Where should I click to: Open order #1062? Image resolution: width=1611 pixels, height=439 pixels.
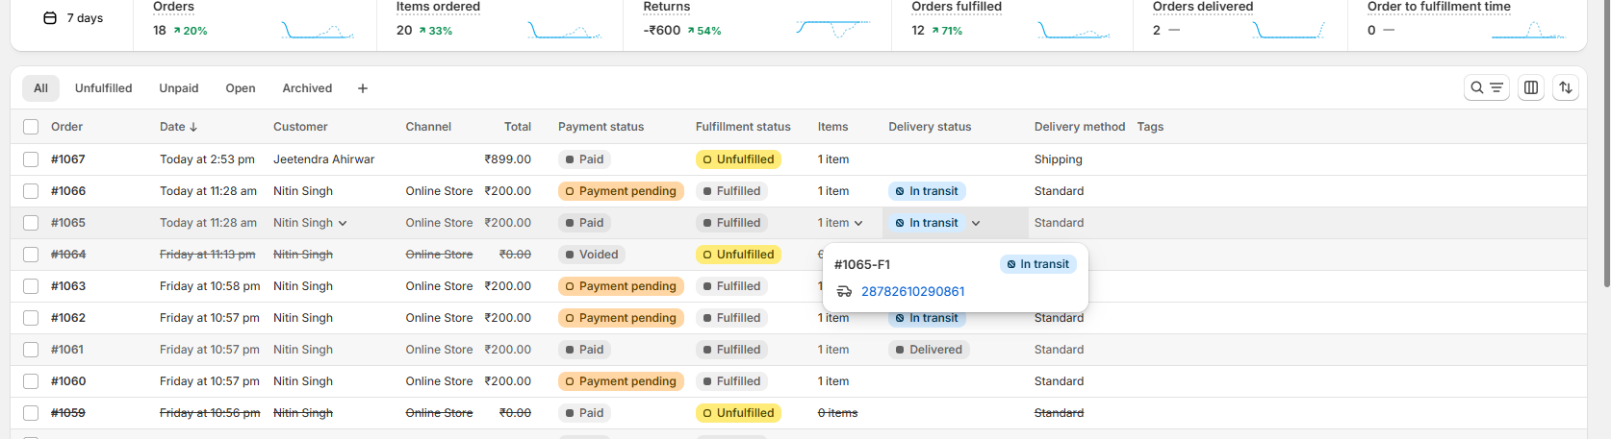[68, 318]
